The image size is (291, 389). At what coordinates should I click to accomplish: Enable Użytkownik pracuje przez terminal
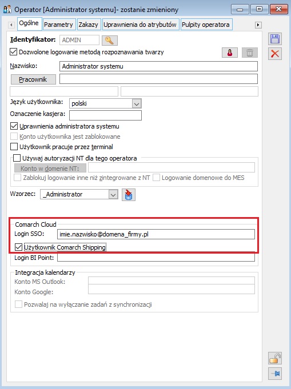(14, 147)
